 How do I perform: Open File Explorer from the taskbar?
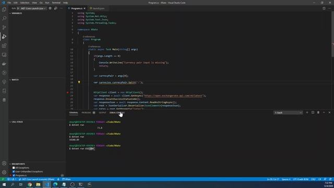pos(38,184)
